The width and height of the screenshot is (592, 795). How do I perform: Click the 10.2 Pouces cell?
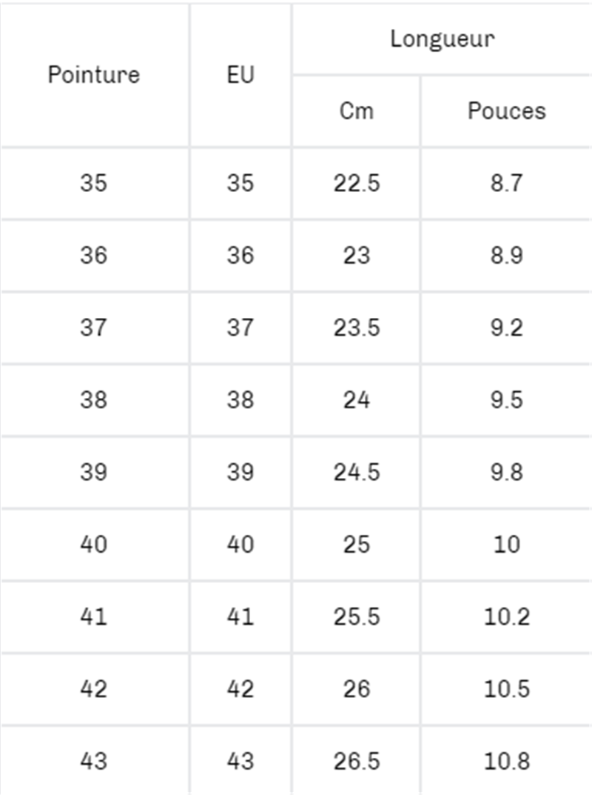(506, 616)
